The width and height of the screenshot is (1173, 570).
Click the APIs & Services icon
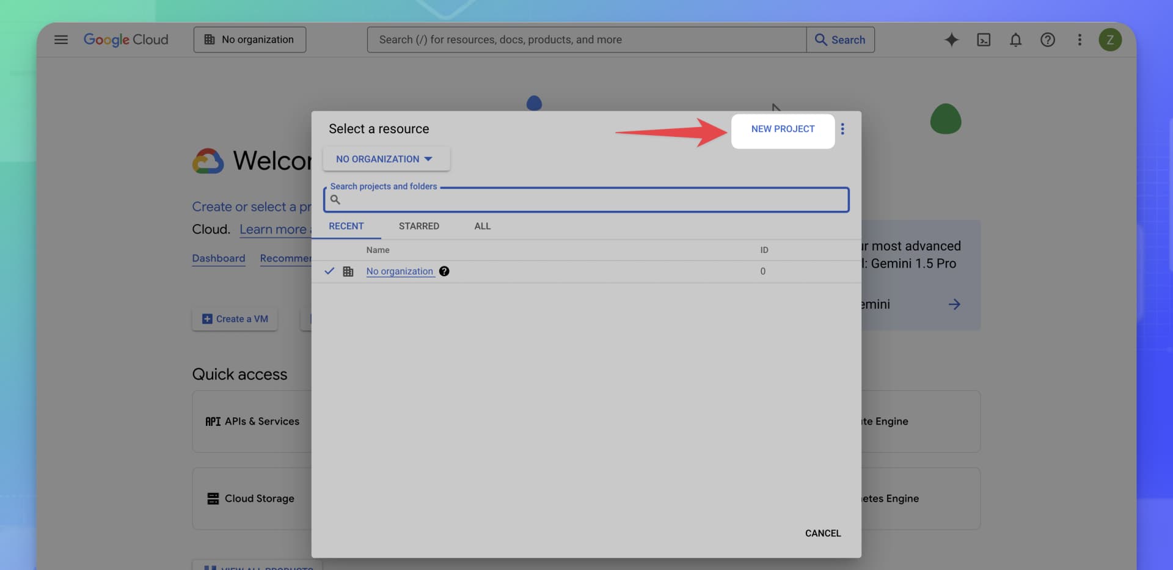tap(212, 422)
